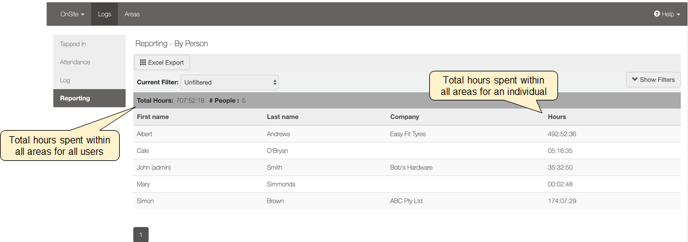
Task: Sort by the Company column header
Action: (x=404, y=117)
